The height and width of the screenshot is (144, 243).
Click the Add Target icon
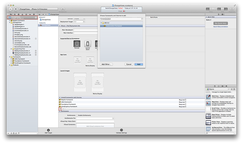tap(48, 130)
